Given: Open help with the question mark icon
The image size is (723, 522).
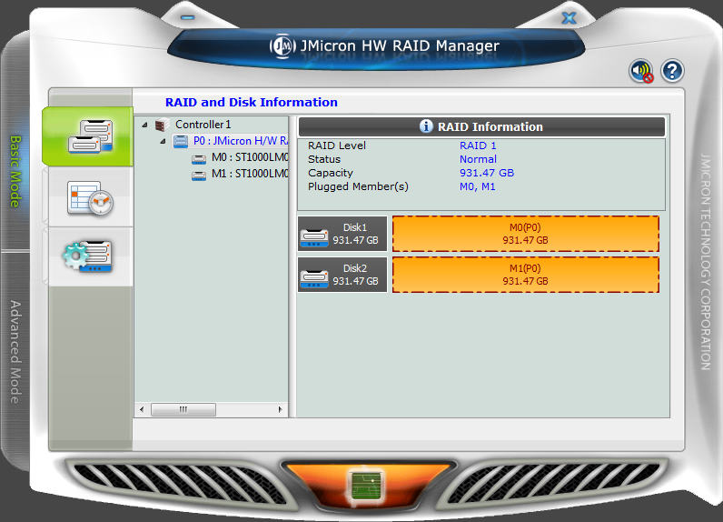Looking at the screenshot, I should (x=672, y=71).
